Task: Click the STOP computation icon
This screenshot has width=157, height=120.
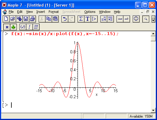Action: point(136,19)
